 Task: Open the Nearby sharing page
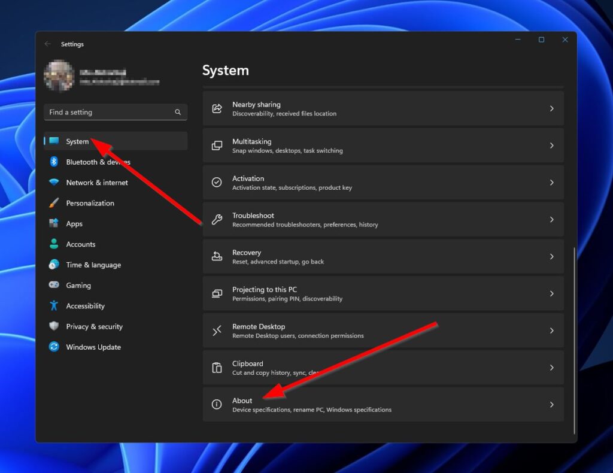pyautogui.click(x=383, y=108)
